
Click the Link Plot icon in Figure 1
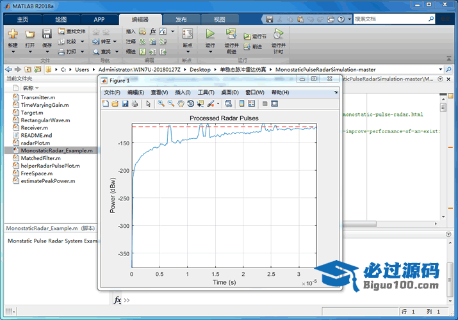[x=229, y=104]
